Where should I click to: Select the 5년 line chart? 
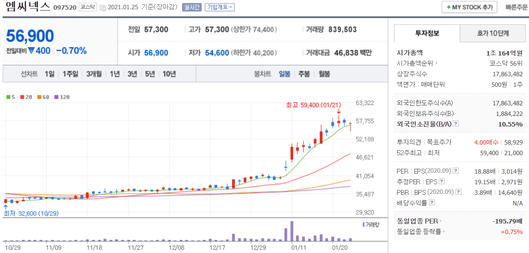coord(150,74)
